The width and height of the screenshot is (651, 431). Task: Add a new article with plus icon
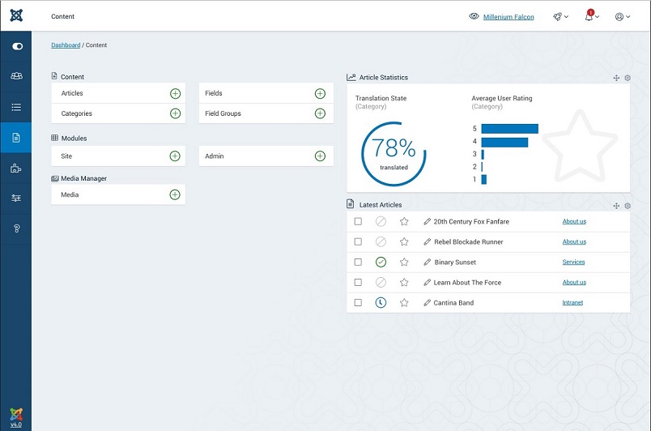coord(175,93)
